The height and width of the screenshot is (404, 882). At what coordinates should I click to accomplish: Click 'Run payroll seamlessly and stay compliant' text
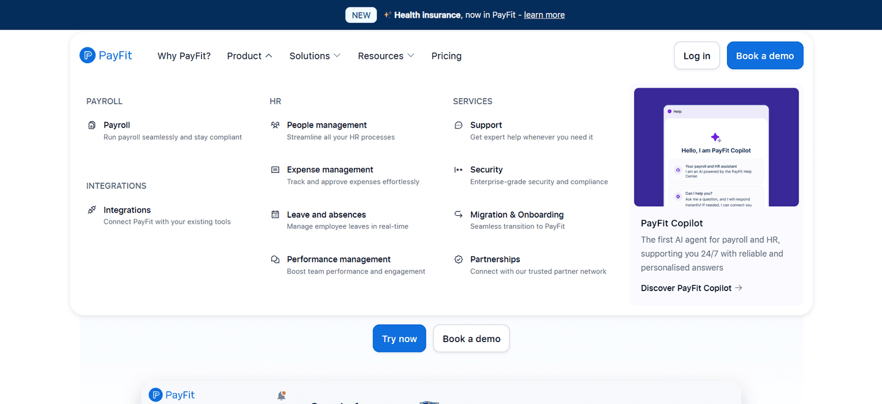coord(173,137)
